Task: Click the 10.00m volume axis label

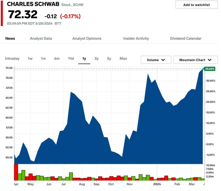Action: (x=211, y=165)
